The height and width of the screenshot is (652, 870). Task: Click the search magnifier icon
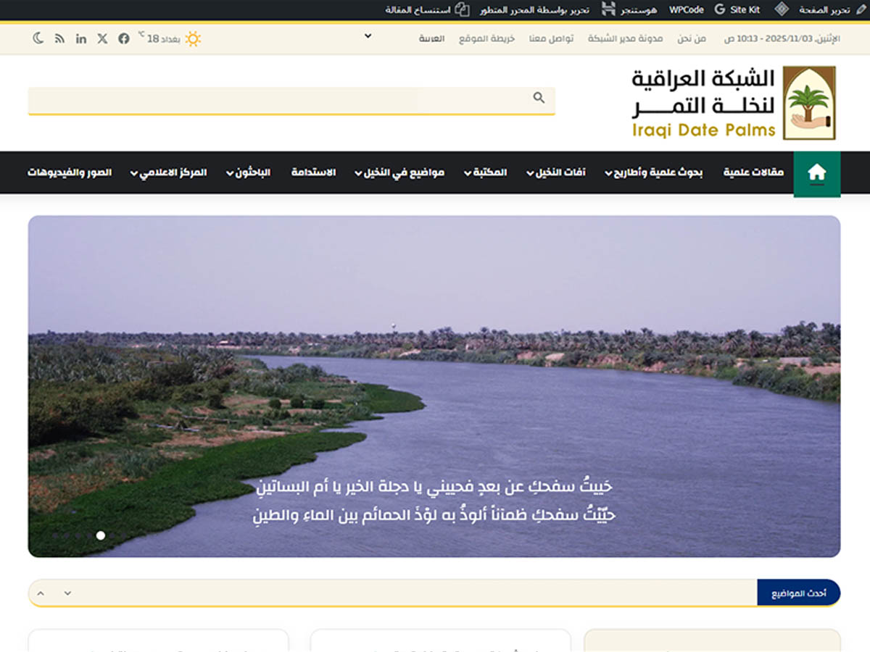coord(539,98)
